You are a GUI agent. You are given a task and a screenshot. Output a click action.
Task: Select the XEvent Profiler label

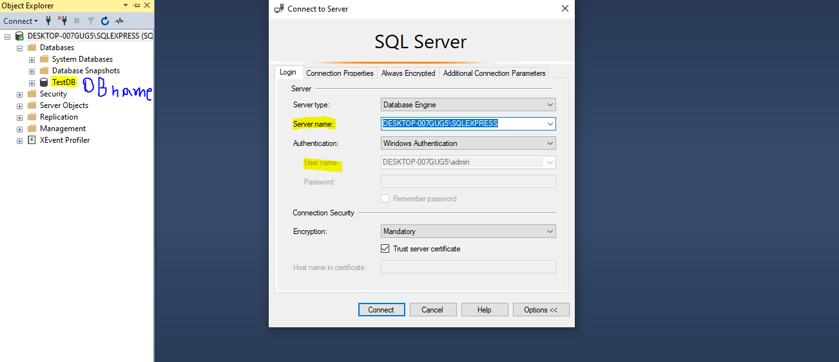(65, 140)
